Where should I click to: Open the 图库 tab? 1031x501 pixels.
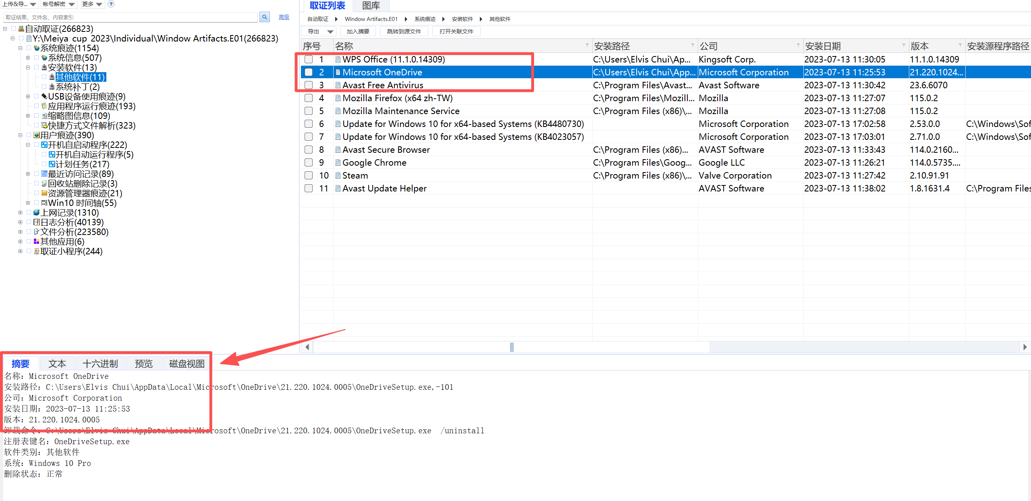[371, 6]
